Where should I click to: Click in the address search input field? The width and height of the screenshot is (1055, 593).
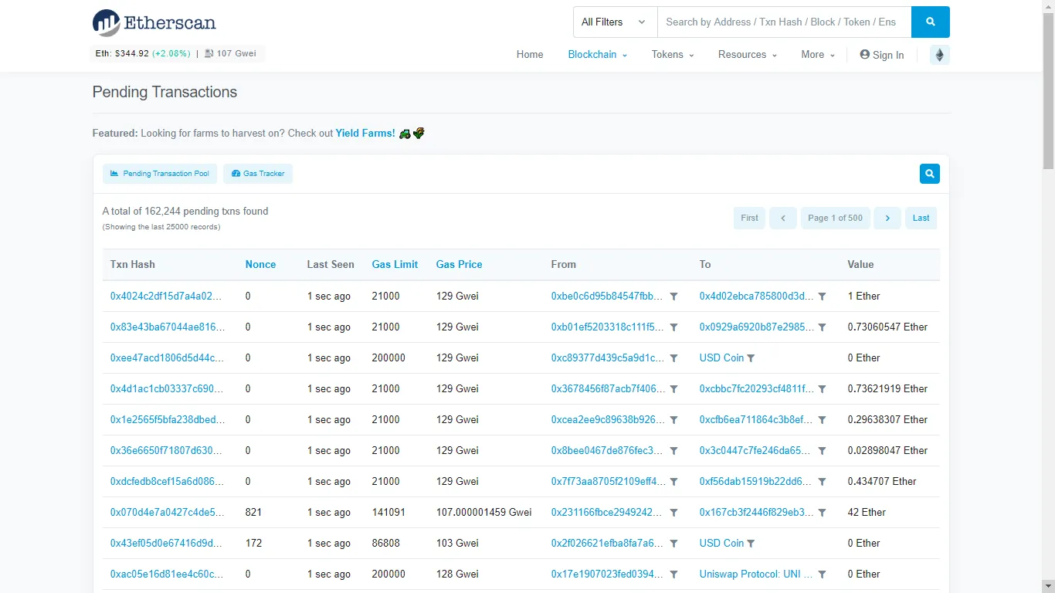coord(783,22)
